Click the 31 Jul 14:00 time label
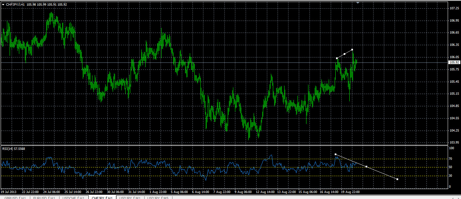 point(137,192)
